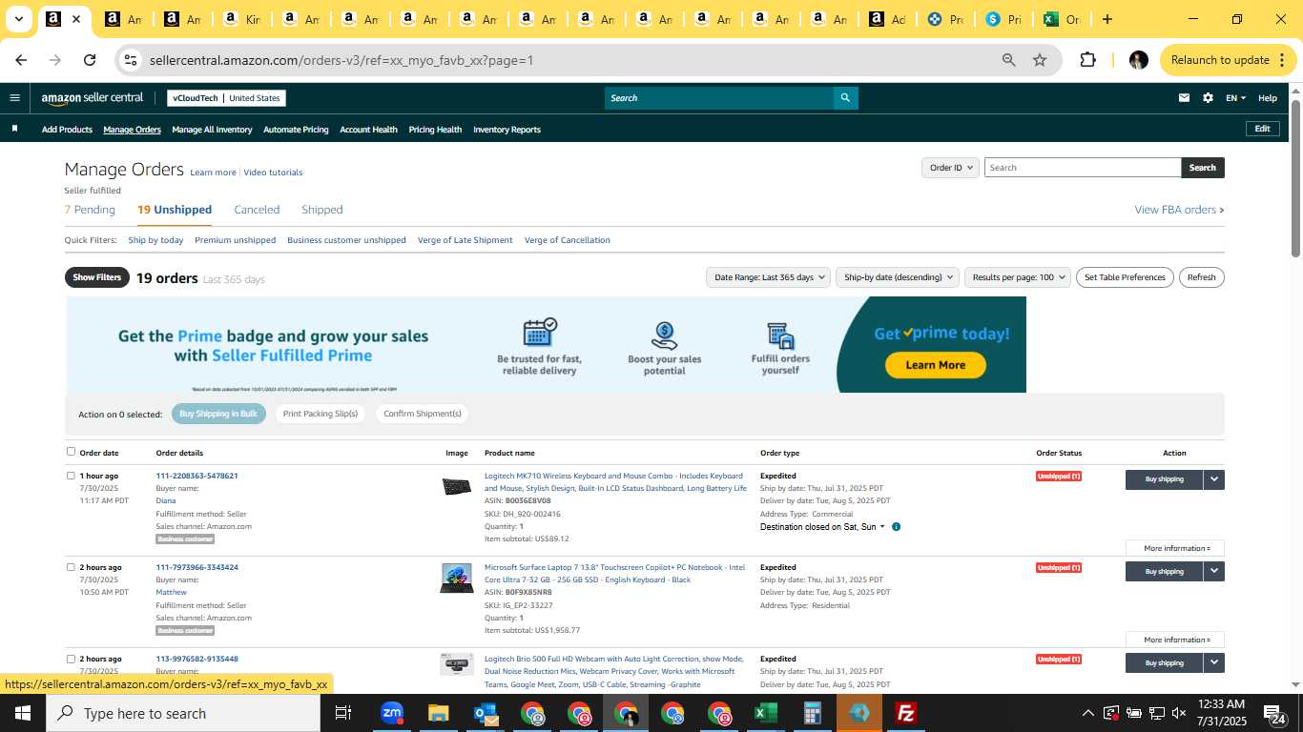Open the Inventory Reports menu item
Viewport: 1303px width, 732px height.
click(x=507, y=130)
